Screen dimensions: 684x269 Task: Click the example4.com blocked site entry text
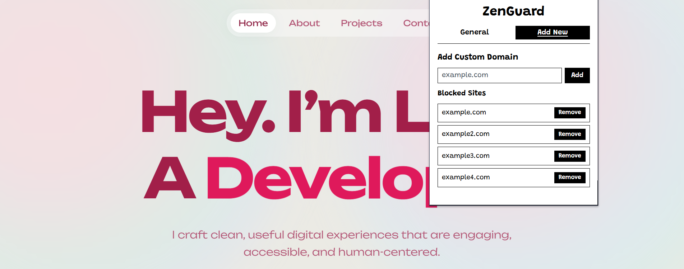tap(466, 177)
